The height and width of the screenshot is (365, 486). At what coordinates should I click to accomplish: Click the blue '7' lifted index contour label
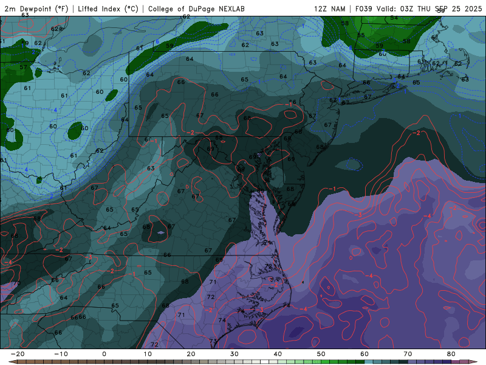[383, 50]
